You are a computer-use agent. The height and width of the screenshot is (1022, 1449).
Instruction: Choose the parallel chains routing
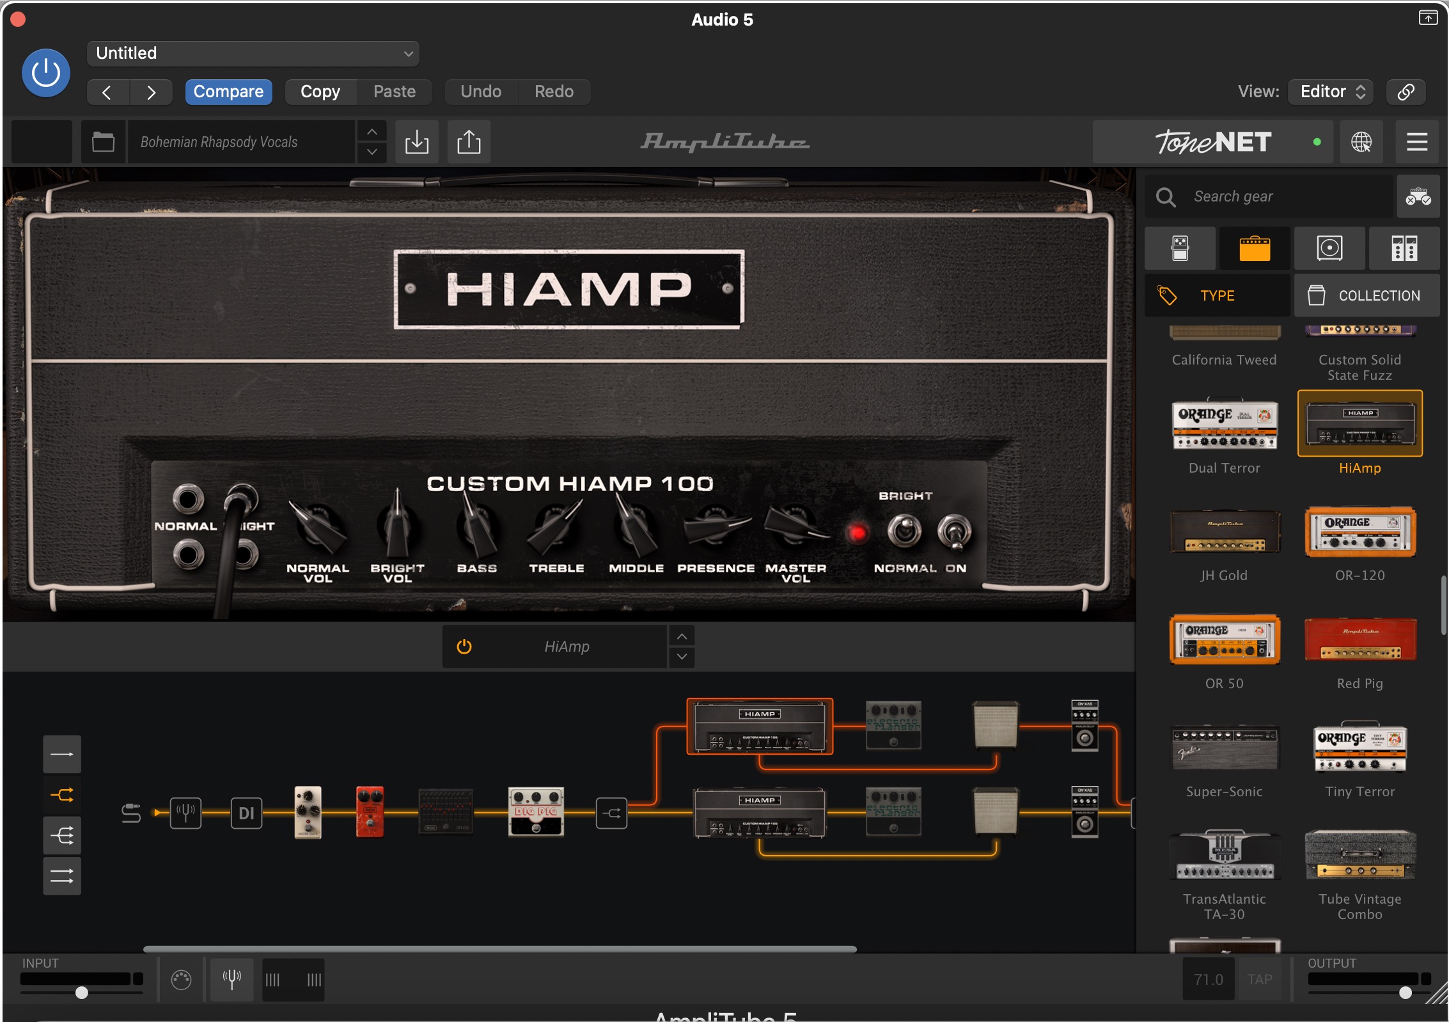(62, 876)
